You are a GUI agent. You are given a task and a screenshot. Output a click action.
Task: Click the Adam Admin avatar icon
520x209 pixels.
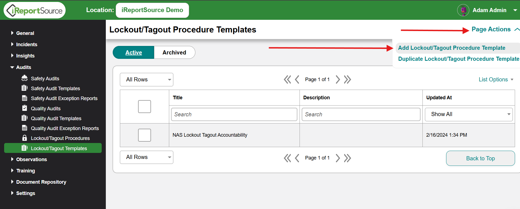[x=463, y=10]
